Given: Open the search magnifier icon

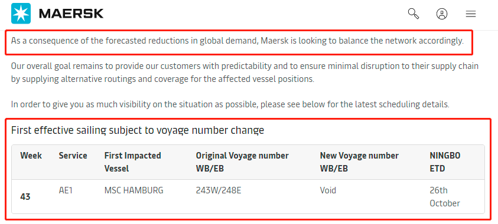Looking at the screenshot, I should pos(413,14).
